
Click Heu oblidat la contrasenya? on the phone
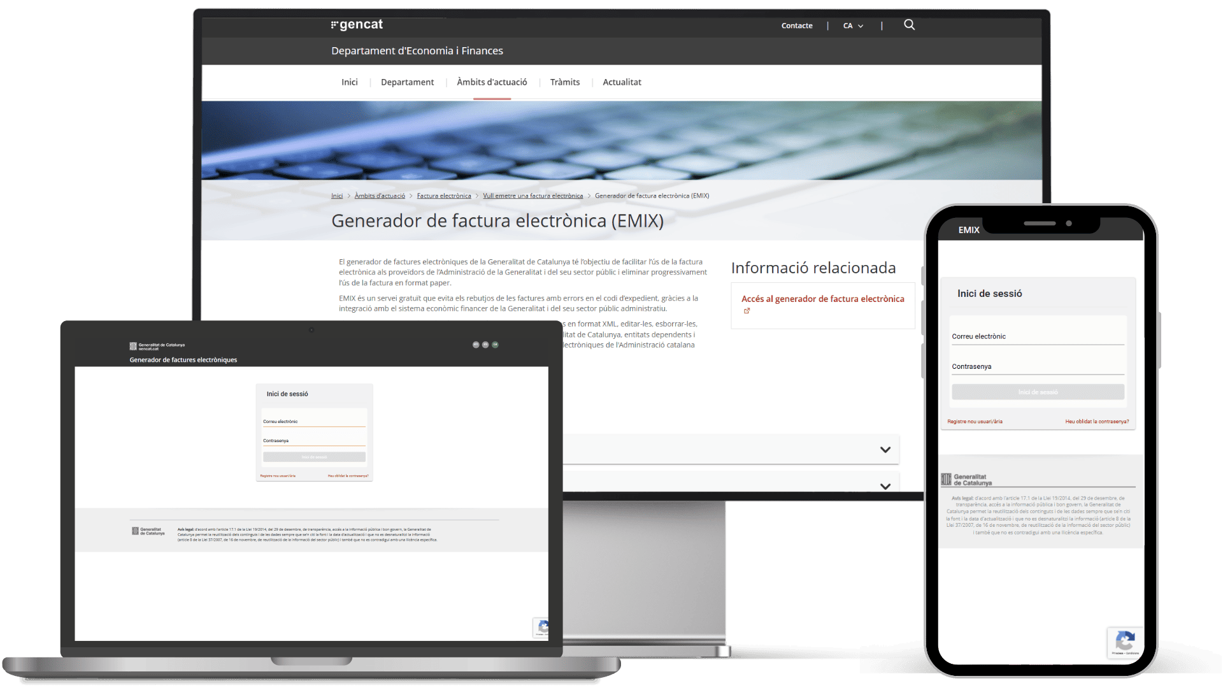click(x=1097, y=421)
